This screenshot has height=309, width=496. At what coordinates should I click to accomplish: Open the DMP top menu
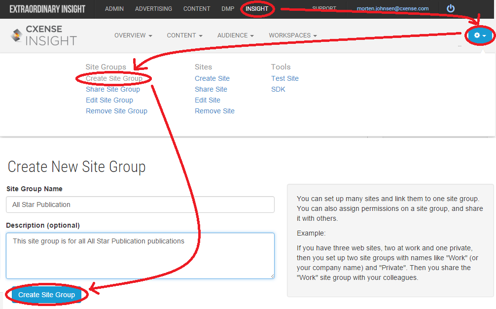228,9
